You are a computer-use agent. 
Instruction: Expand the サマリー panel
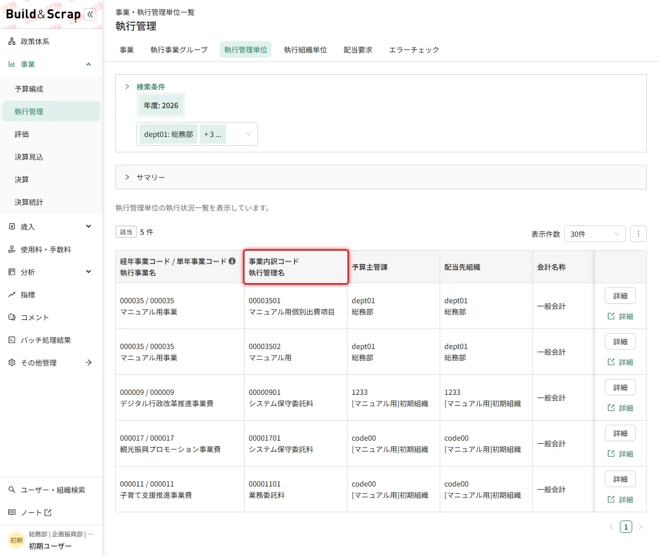tap(127, 177)
